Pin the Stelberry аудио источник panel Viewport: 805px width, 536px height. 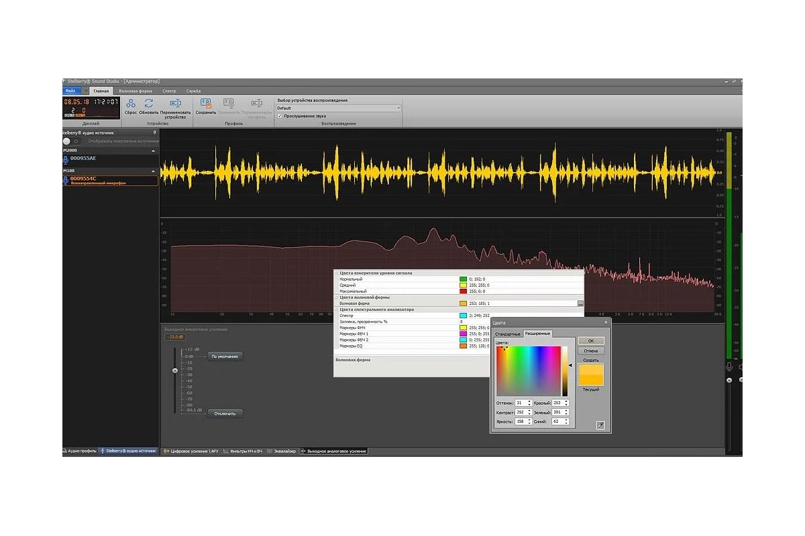point(155,133)
